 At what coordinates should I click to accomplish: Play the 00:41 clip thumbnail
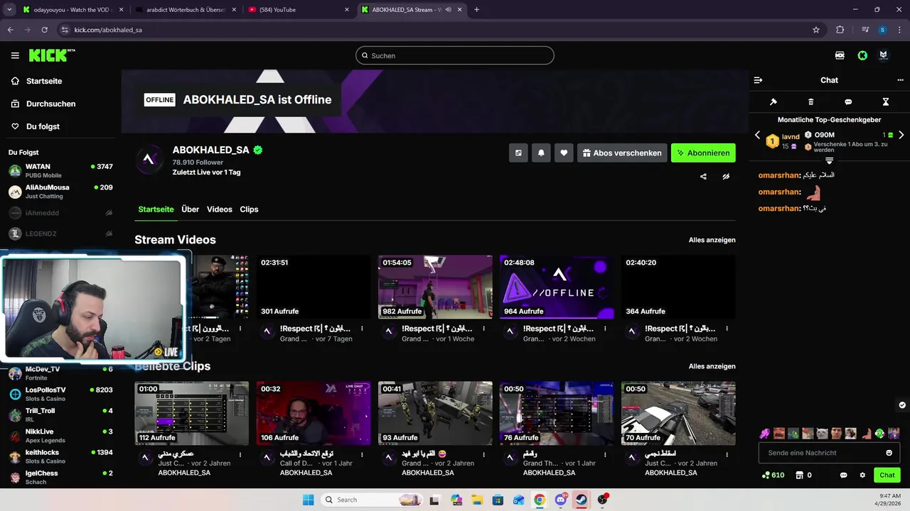[435, 413]
